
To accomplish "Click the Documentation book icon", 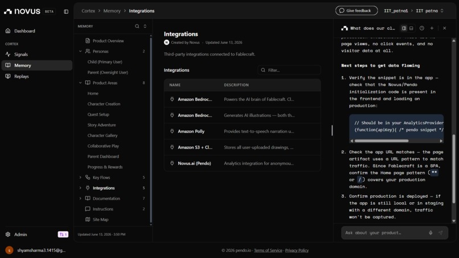I will pos(88,198).
